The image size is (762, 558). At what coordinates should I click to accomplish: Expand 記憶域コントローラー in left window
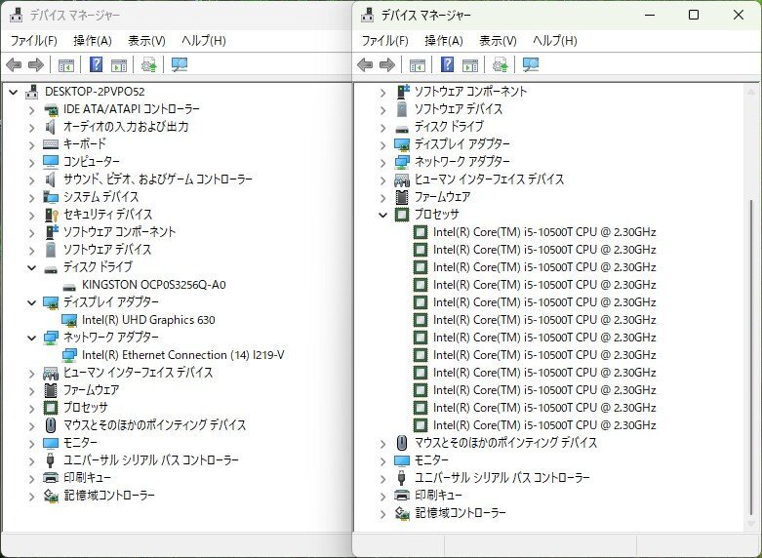click(x=31, y=497)
